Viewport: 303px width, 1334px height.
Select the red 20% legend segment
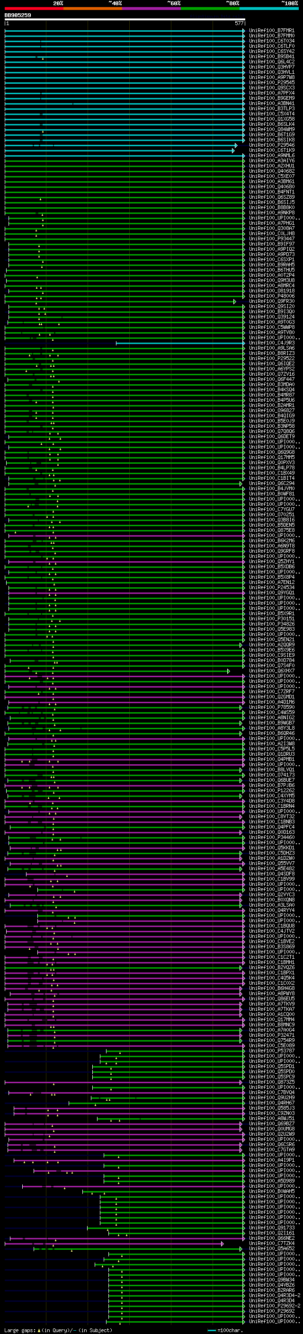(34, 9)
